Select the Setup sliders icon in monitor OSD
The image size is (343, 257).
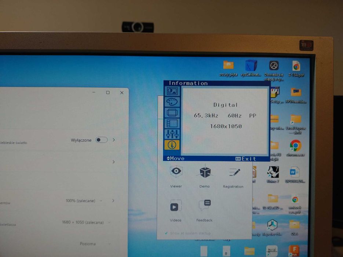pos(172,134)
